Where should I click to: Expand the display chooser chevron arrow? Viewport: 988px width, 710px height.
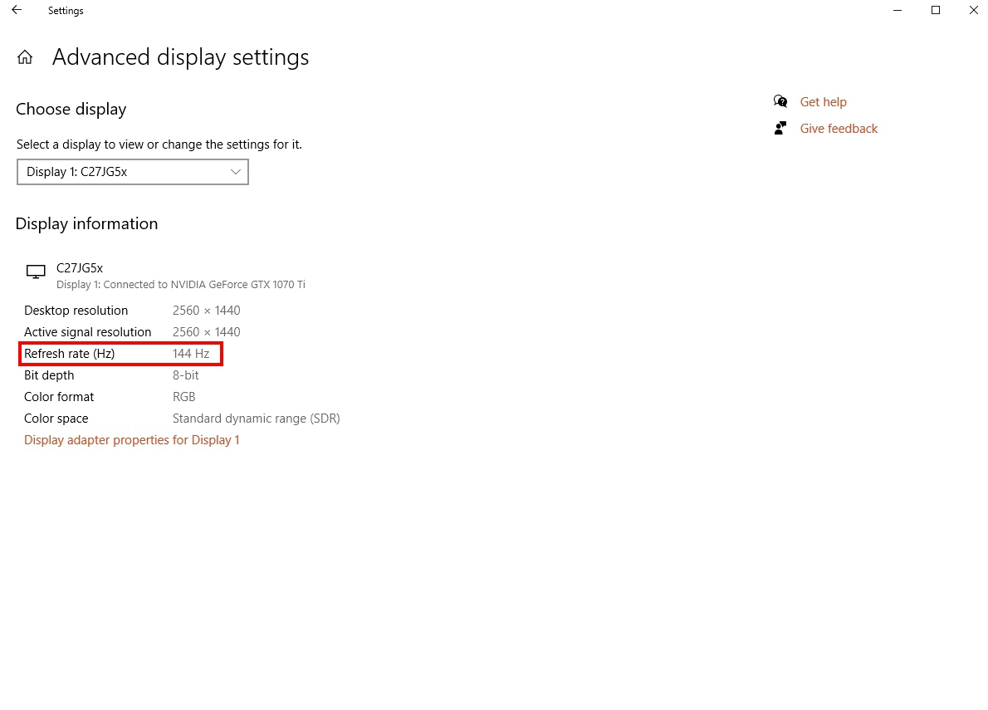(x=236, y=172)
